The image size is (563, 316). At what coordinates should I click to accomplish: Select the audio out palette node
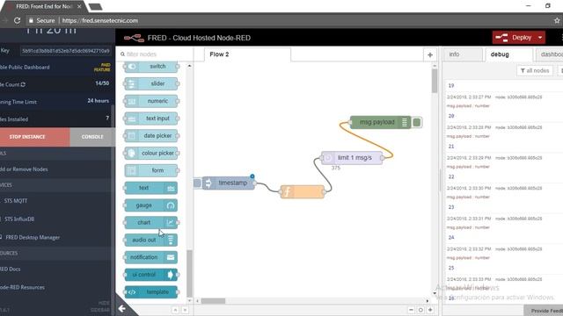point(150,240)
